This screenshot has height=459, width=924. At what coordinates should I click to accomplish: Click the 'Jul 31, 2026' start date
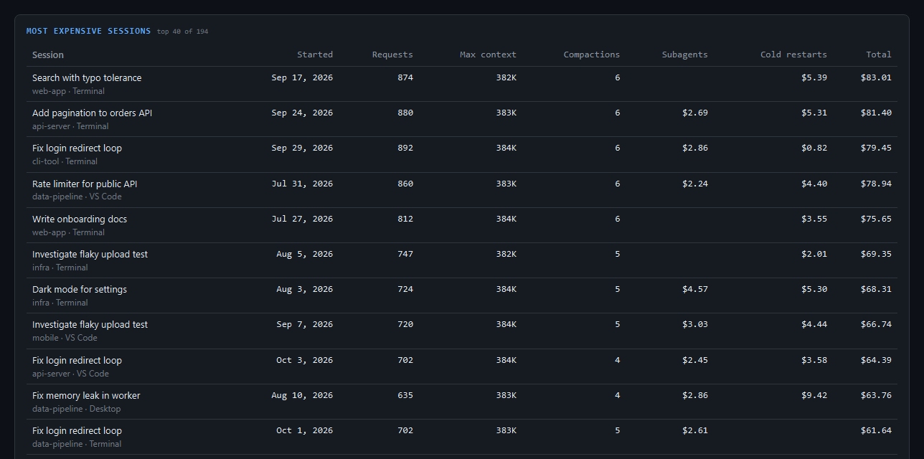(x=302, y=184)
